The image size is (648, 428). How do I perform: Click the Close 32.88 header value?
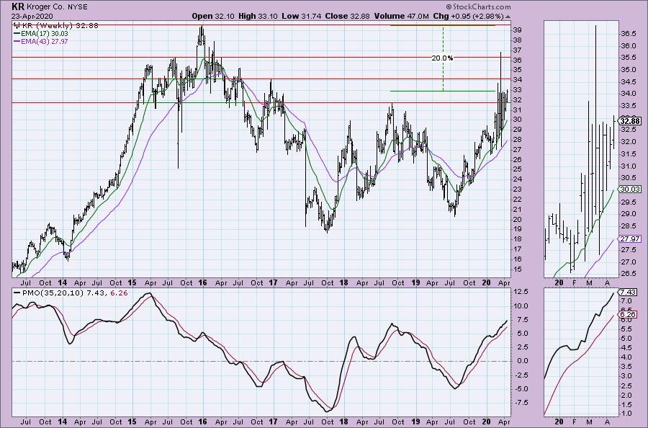coord(348,16)
